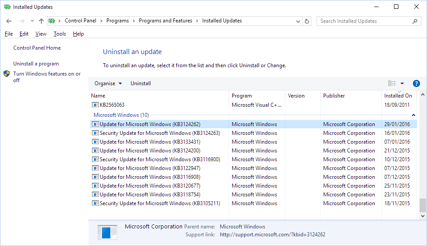This screenshot has width=427, height=246.
Task: Open address bar history dropdown
Action: (x=298, y=21)
